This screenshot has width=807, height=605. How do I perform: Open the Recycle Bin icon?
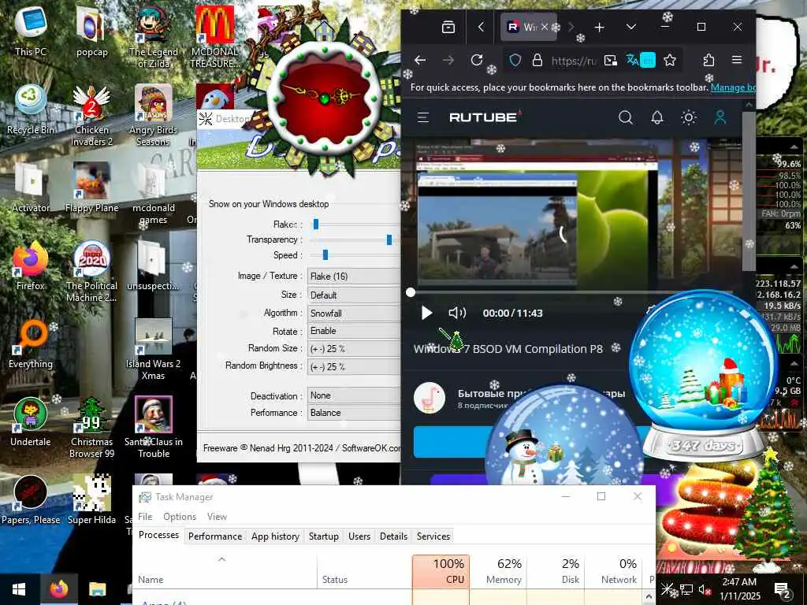tap(31, 110)
